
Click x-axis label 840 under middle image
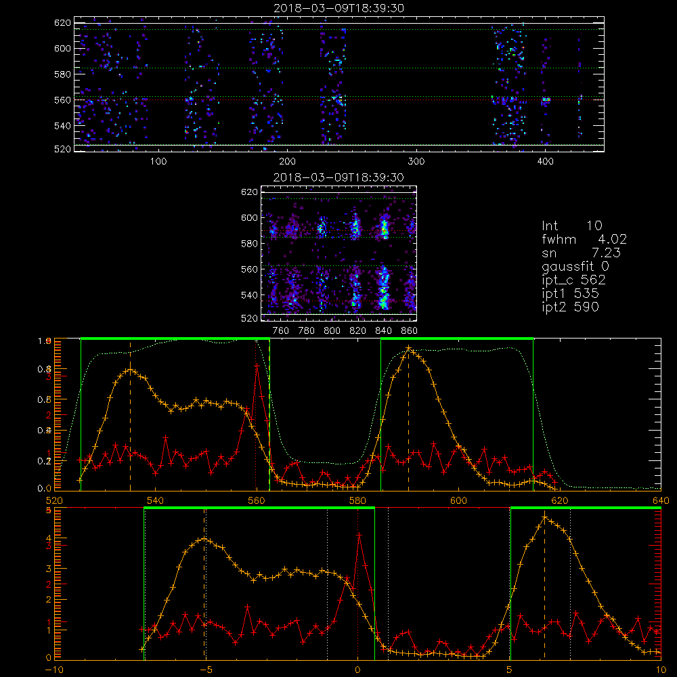pos(383,331)
